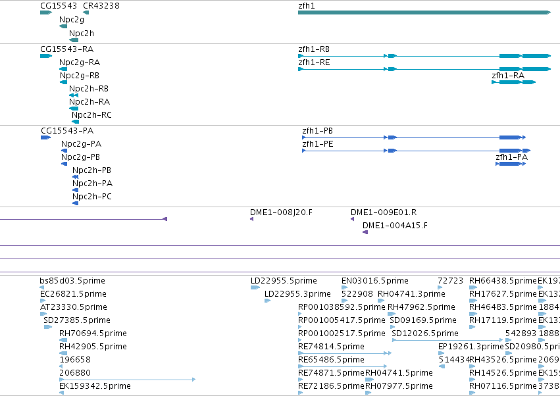Select the LD22955.3prime EST
This screenshot has height=396, width=560.
[268, 301]
